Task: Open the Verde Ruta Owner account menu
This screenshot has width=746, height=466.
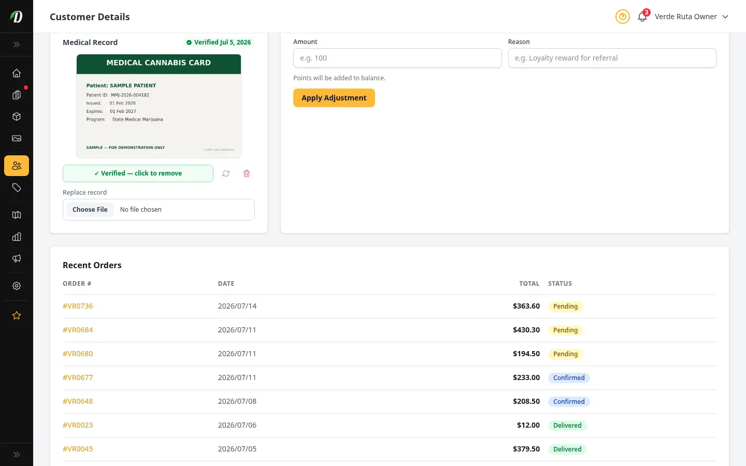Action: [692, 17]
